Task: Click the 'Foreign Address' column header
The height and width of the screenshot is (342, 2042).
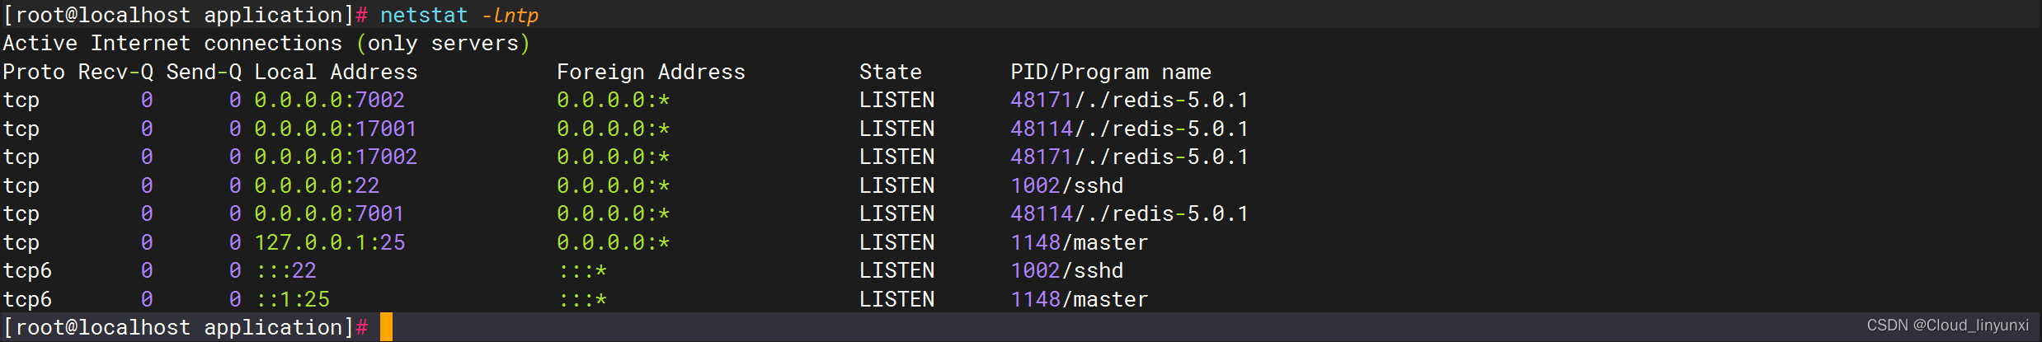Action: [651, 72]
